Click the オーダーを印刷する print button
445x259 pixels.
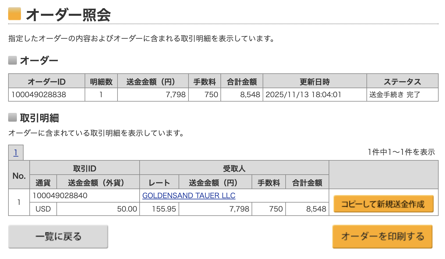(x=382, y=237)
